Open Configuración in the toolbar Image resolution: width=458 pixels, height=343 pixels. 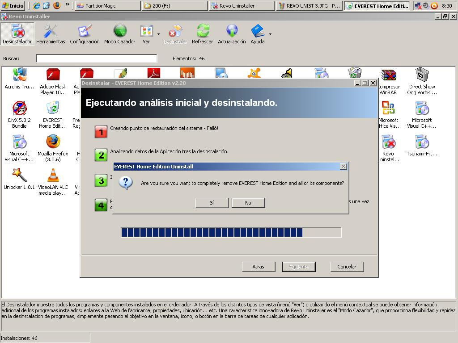click(85, 34)
